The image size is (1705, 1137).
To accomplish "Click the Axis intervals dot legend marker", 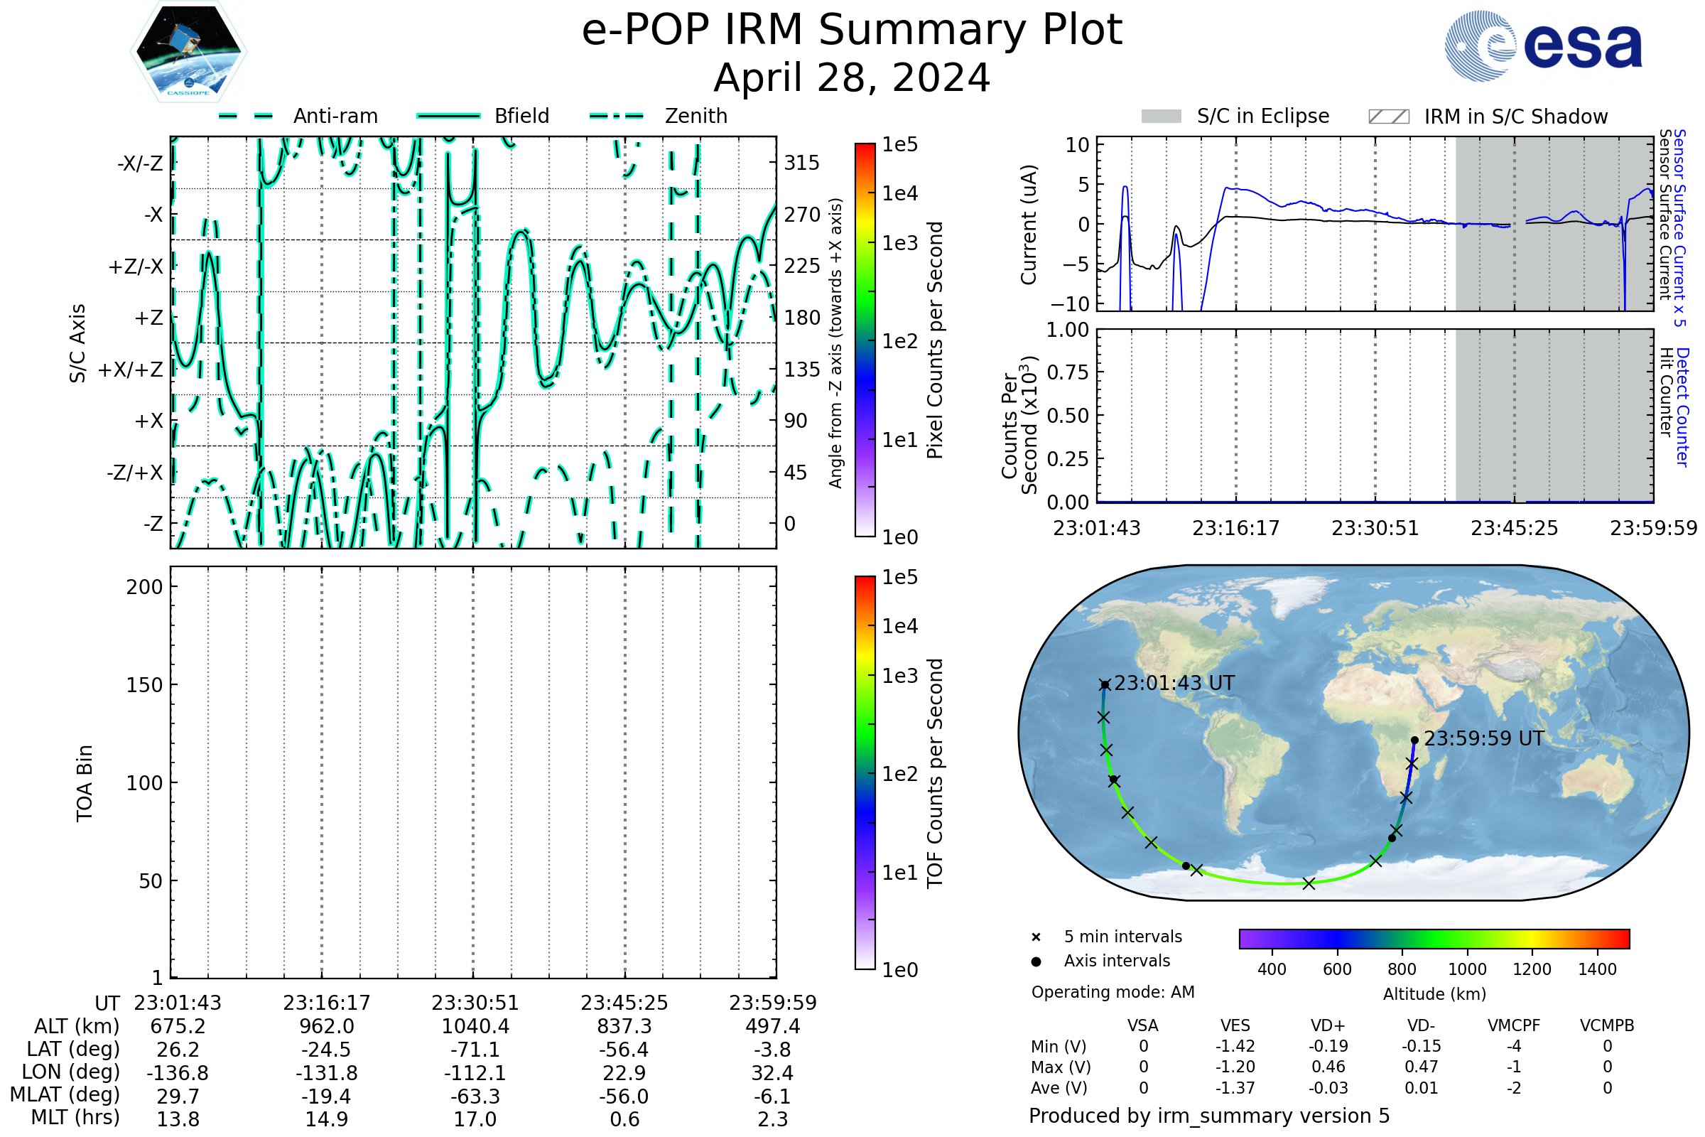I will click(x=1036, y=961).
